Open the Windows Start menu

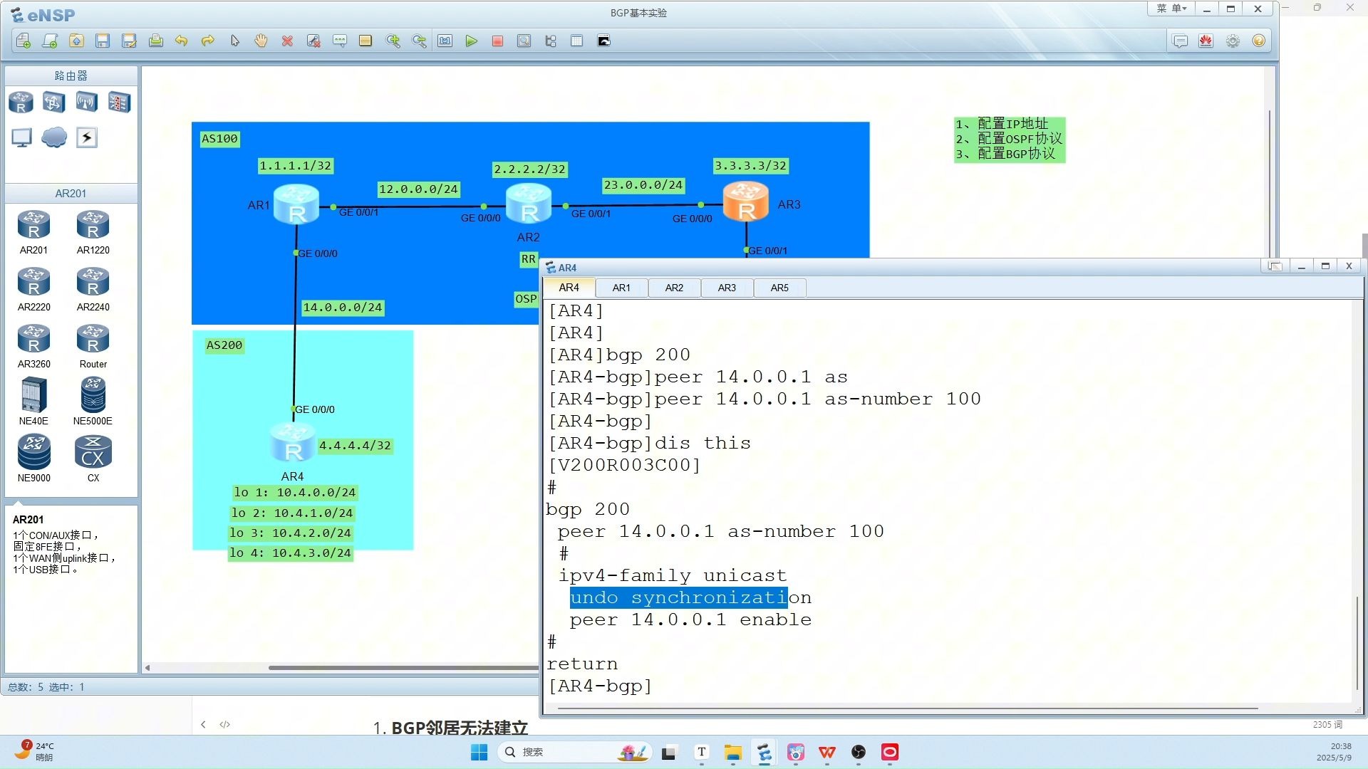pyautogui.click(x=479, y=752)
